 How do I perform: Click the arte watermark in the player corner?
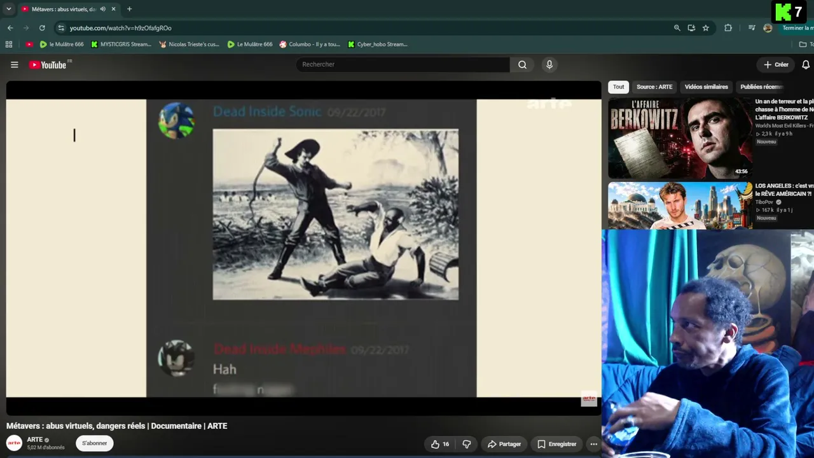[589, 399]
